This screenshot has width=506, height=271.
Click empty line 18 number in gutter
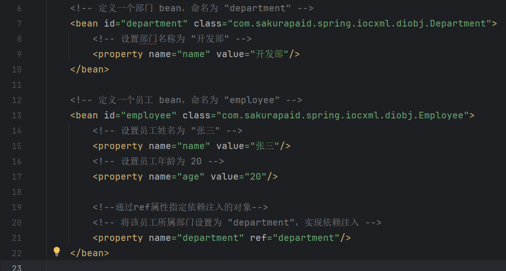coord(17,192)
